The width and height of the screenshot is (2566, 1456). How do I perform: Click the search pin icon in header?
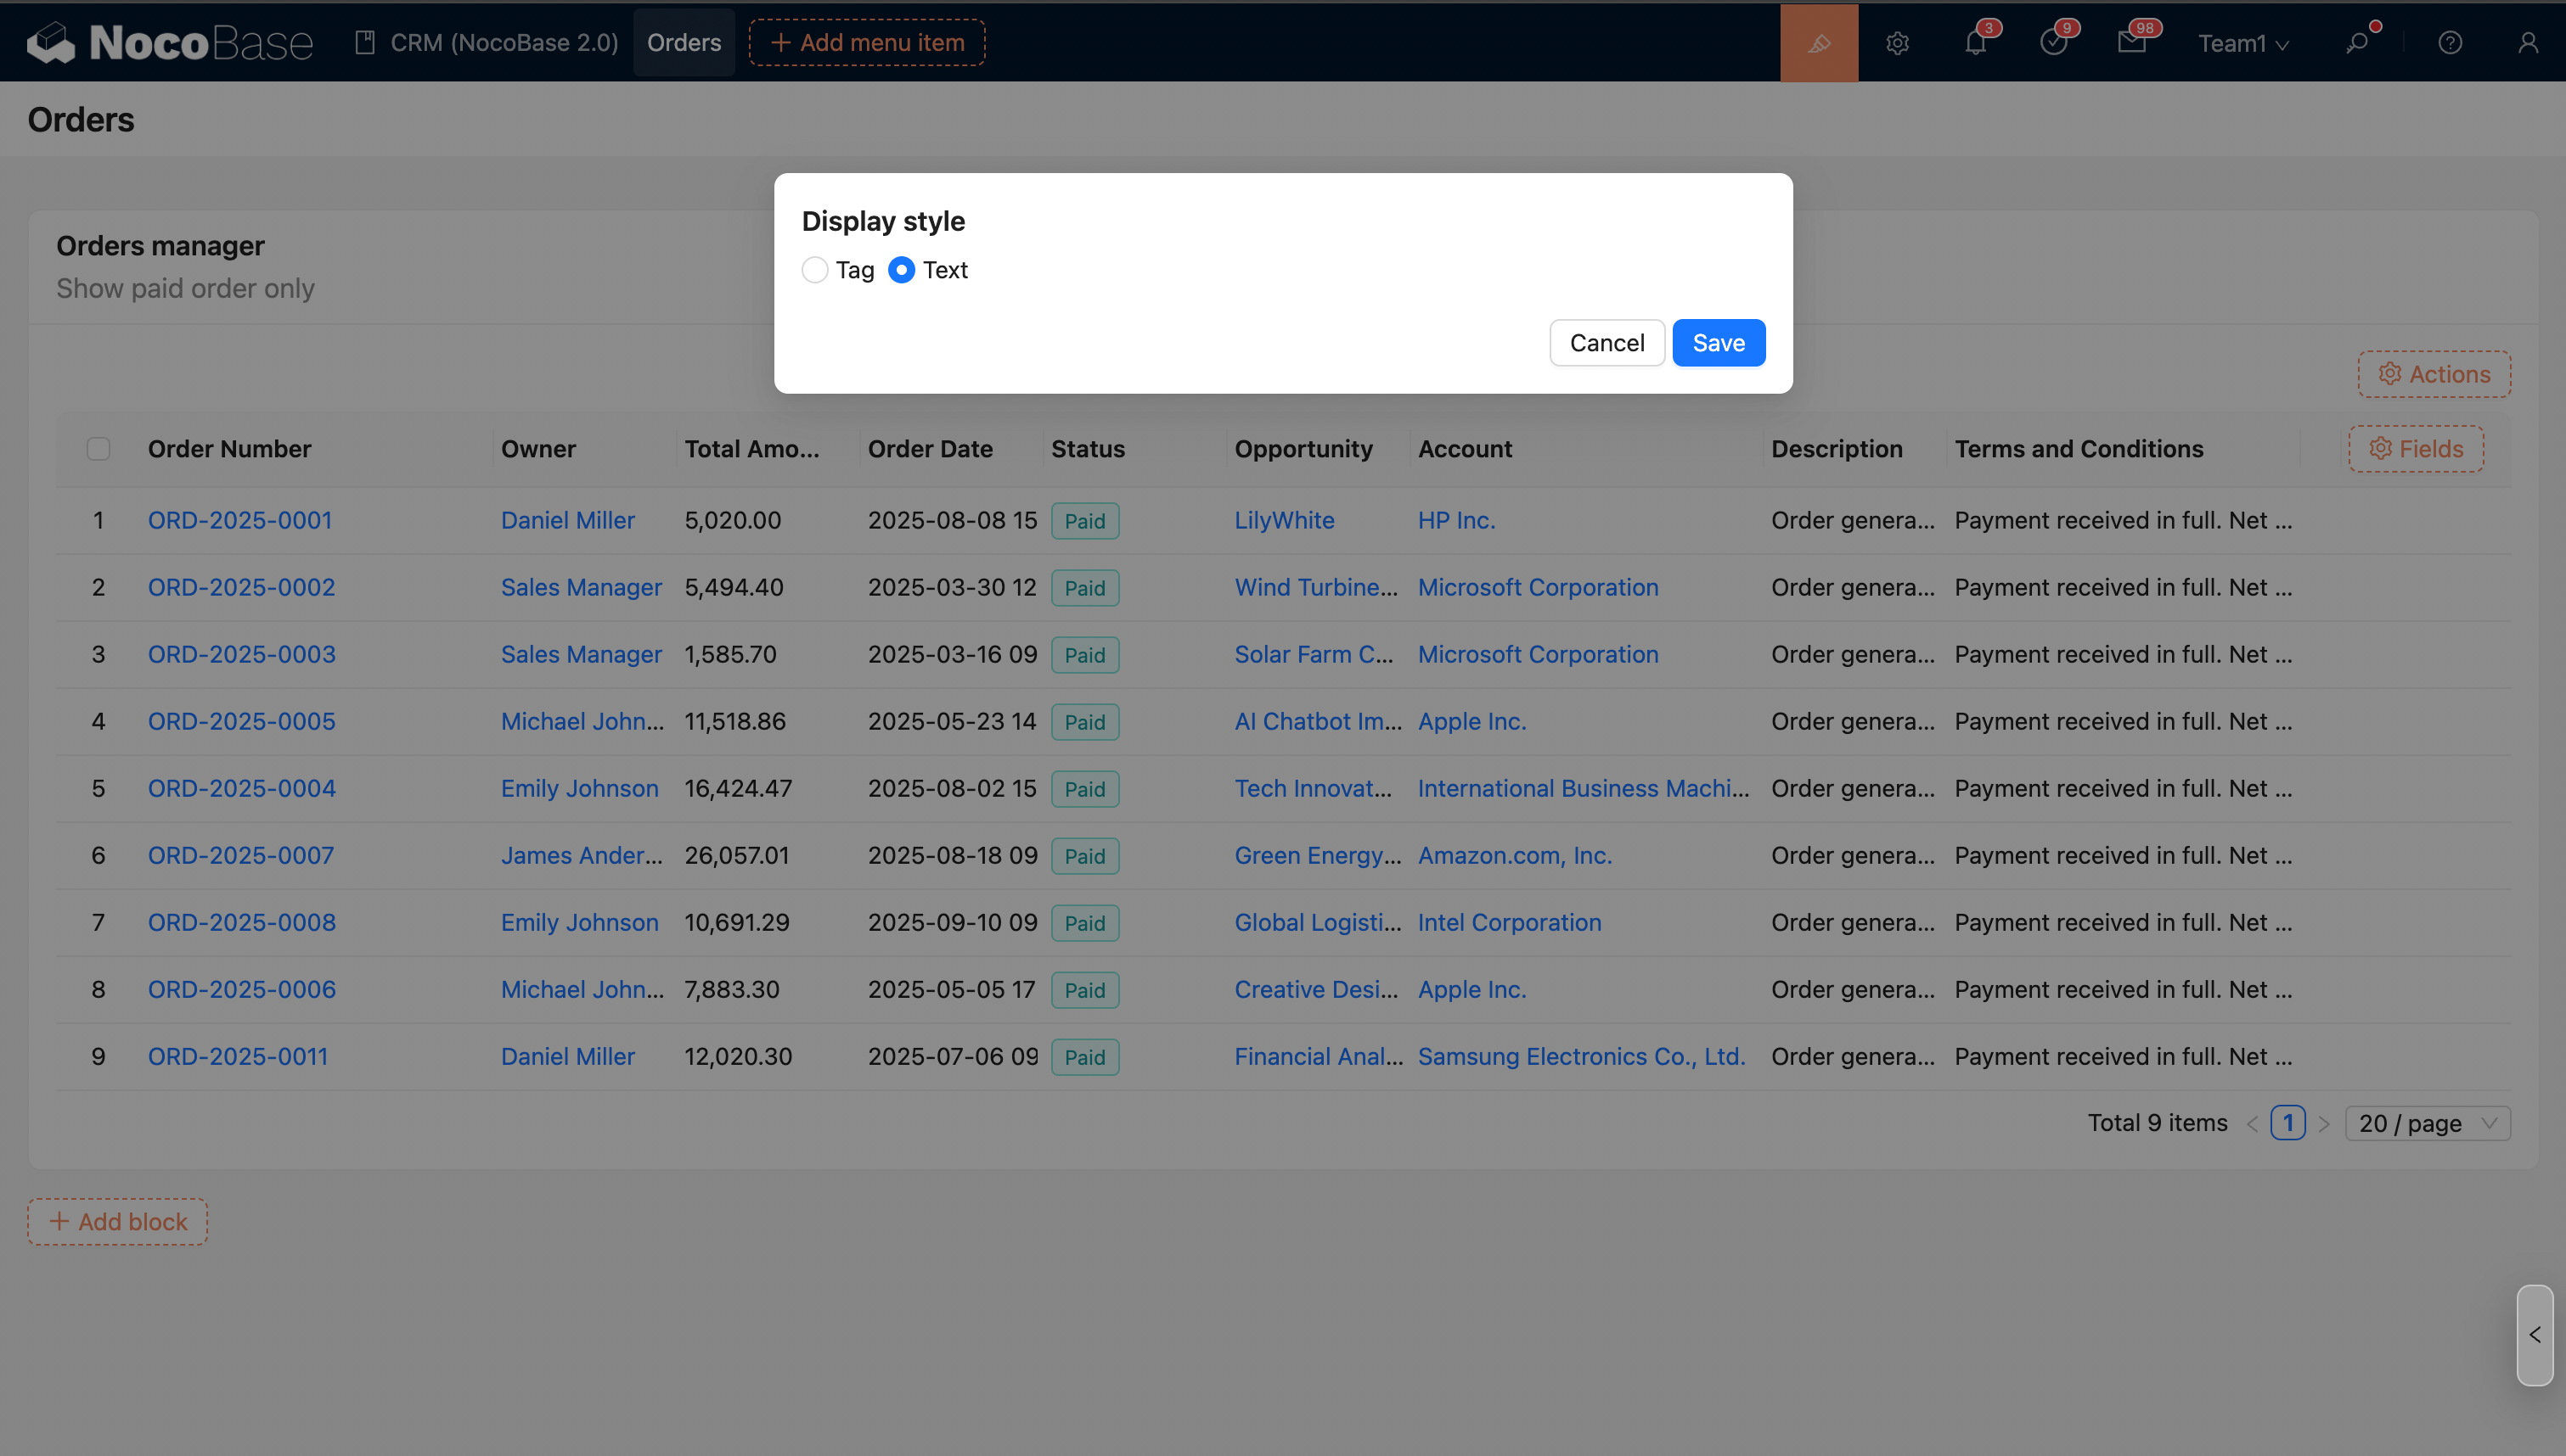(x=2357, y=43)
